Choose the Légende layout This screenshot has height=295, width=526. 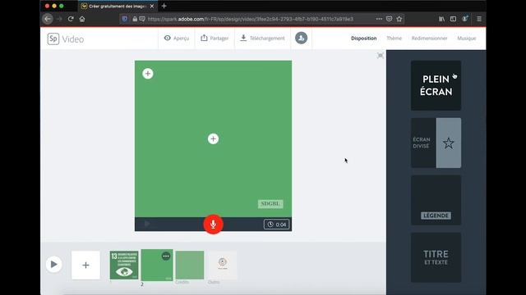[x=436, y=200]
